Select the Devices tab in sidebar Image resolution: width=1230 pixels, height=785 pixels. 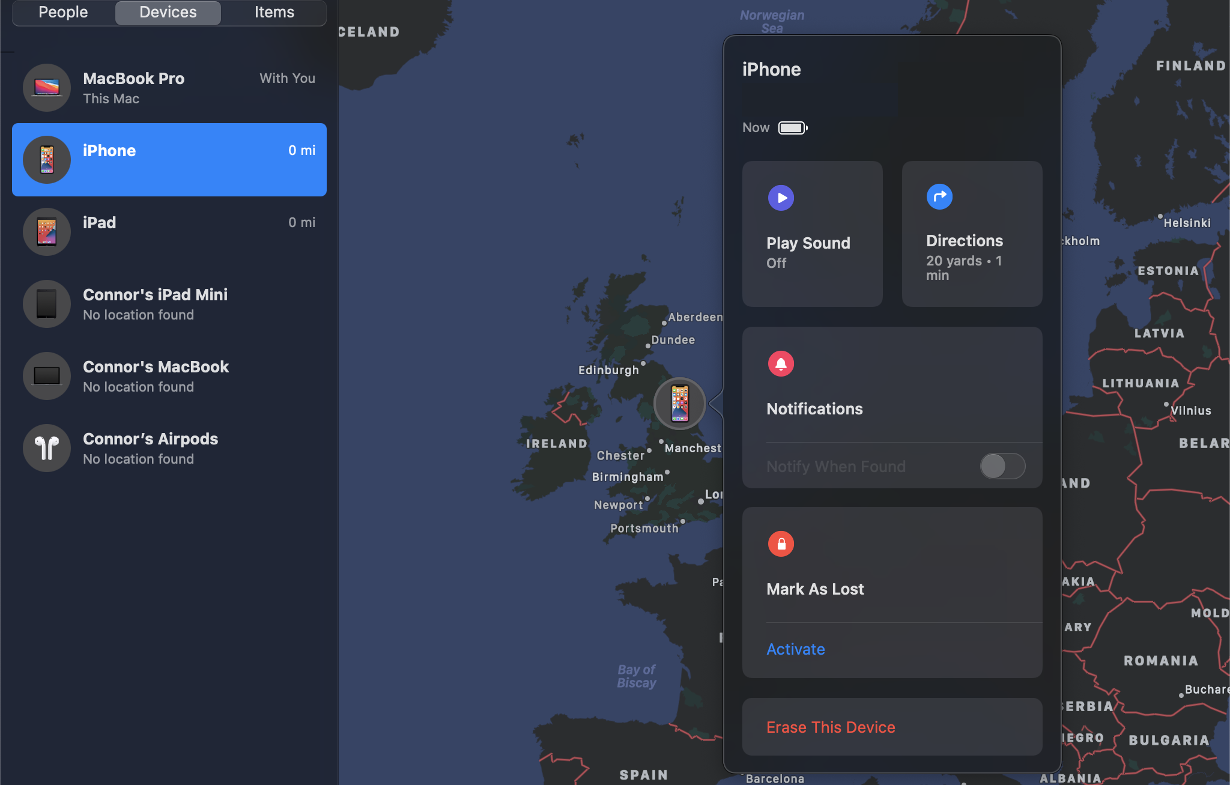coord(168,11)
